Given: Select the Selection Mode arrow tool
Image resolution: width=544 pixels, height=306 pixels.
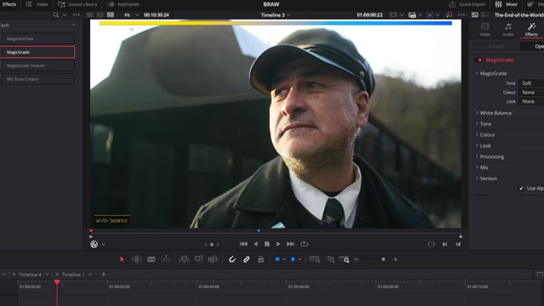Looking at the screenshot, I should 122,259.
